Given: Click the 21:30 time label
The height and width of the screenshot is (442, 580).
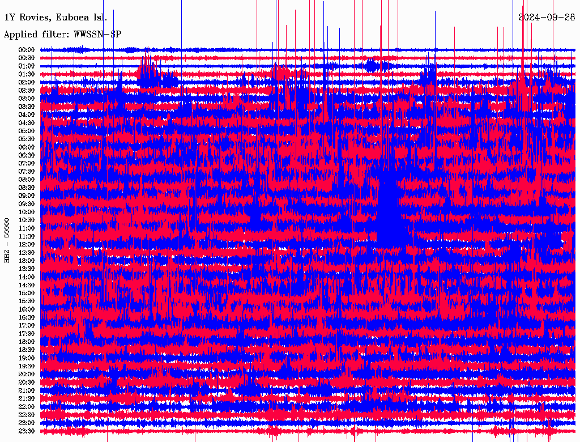Looking at the screenshot, I should click(27, 398).
